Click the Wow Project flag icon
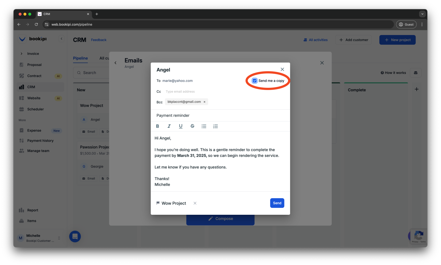 [158, 203]
